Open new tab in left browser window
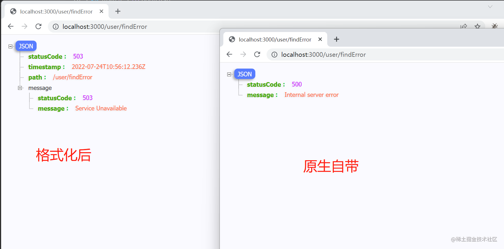 tap(118, 11)
